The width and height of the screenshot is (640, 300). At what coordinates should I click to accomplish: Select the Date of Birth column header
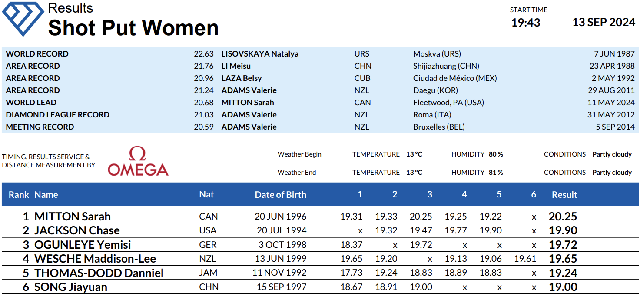pyautogui.click(x=280, y=195)
